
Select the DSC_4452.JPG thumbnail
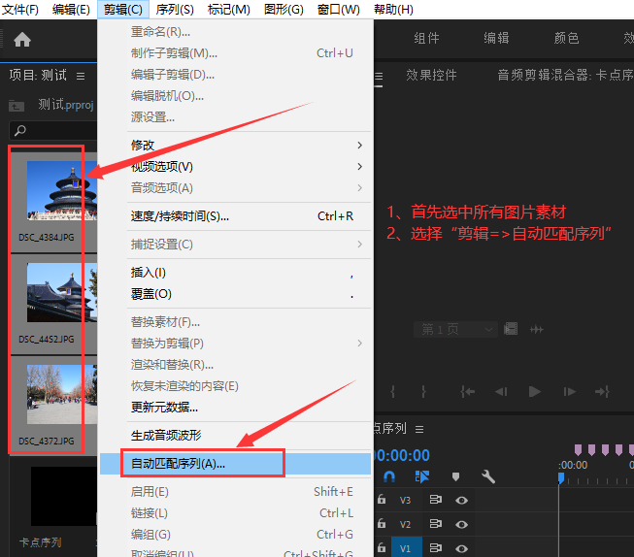point(62,292)
